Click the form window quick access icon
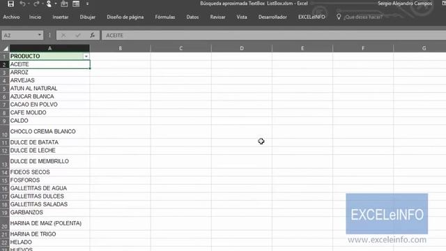This screenshot has width=446, height=251. [x=76, y=3]
